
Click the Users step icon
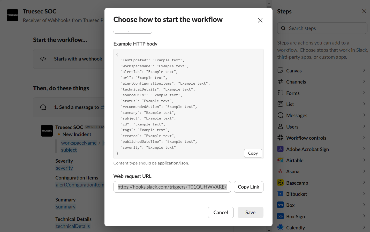(x=281, y=126)
